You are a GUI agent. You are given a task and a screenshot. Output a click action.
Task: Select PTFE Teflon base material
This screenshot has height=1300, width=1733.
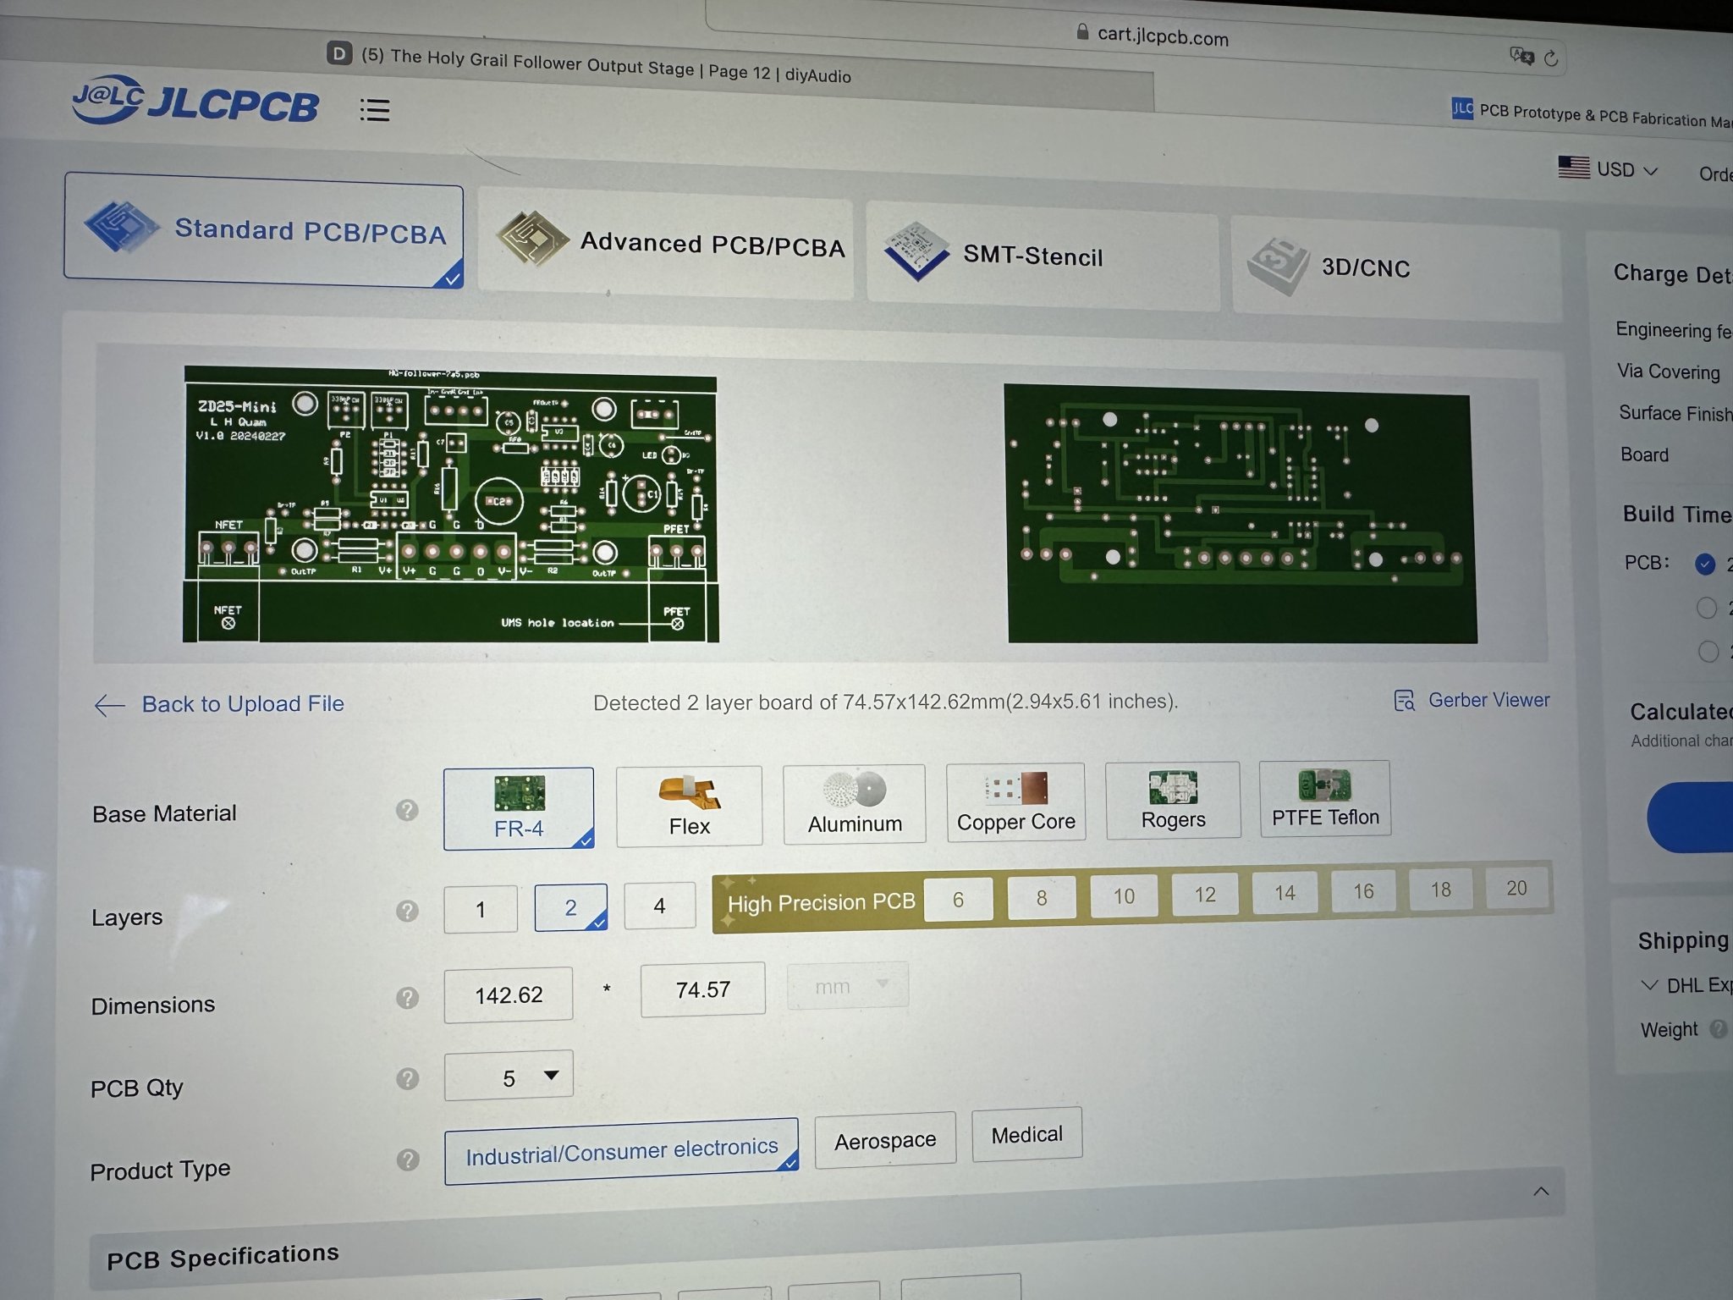[x=1325, y=798]
